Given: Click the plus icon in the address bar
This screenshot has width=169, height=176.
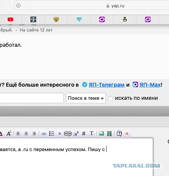Looking at the screenshot, I should tap(18, 6).
